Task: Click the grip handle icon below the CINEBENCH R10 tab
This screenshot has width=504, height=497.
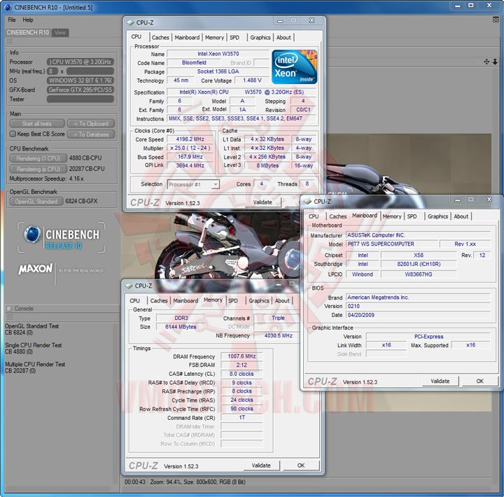Action: coord(10,42)
